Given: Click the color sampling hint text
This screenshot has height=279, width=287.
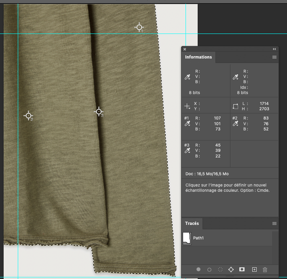Looking at the screenshot, I should (227, 188).
